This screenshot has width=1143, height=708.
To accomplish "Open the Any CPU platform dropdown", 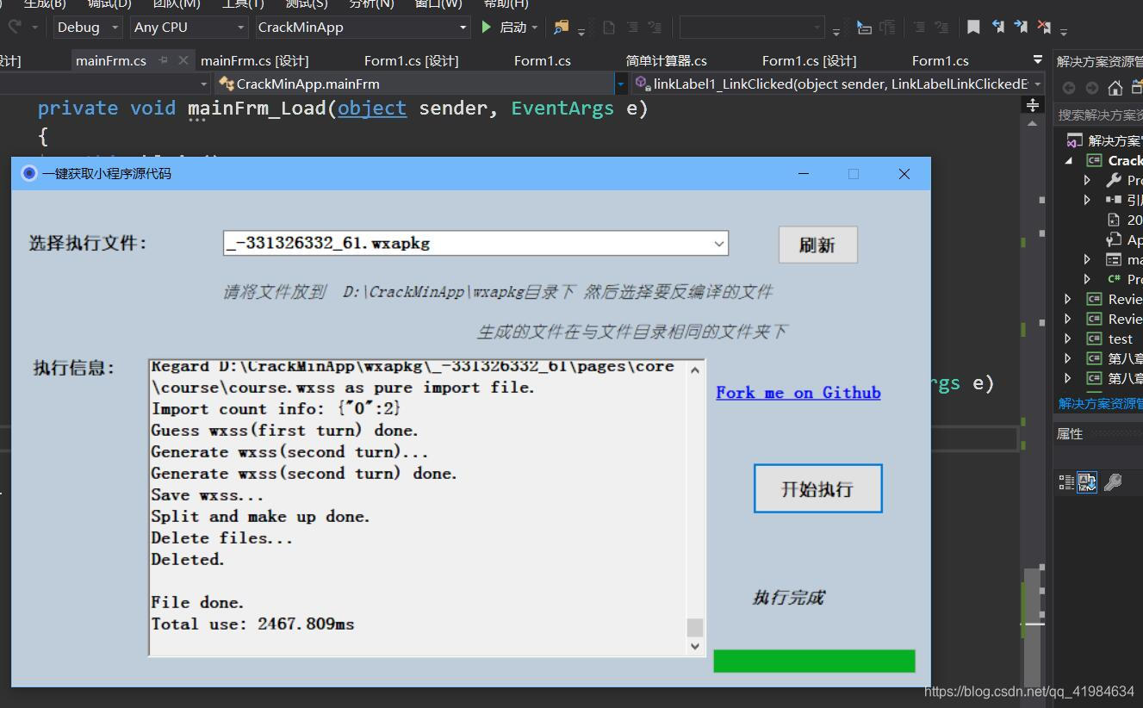I will click(x=189, y=27).
